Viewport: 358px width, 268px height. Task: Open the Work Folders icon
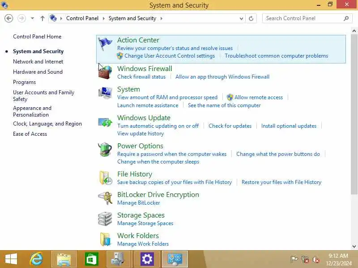(x=106, y=239)
